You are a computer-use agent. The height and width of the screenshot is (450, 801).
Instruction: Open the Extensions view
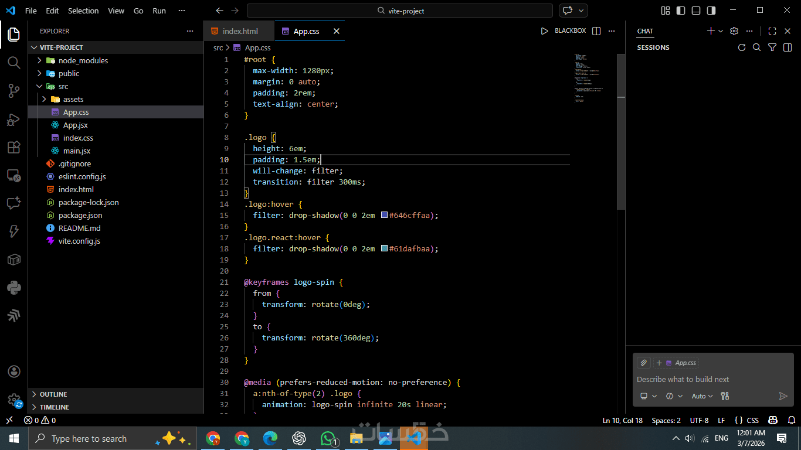pos(13,148)
